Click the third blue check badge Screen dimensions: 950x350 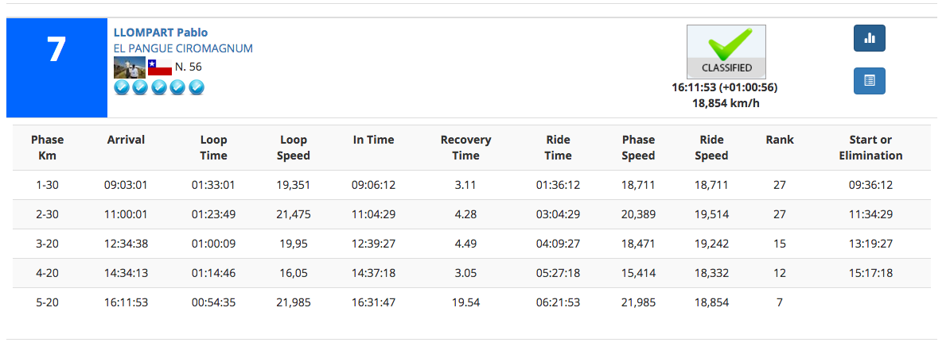(159, 88)
